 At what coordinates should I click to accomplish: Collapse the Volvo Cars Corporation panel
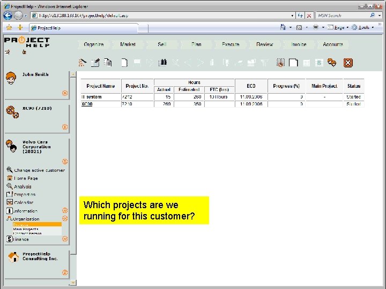click(x=65, y=162)
